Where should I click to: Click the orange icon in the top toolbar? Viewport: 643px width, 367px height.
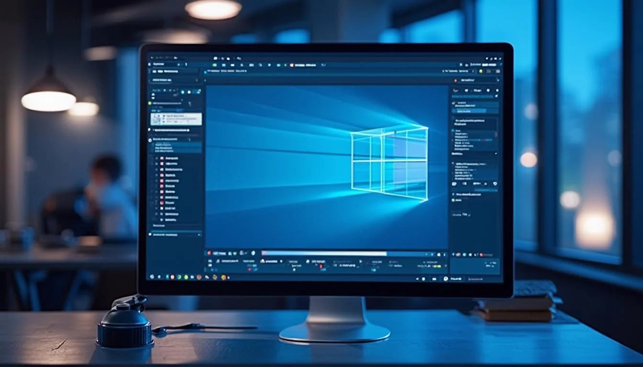pyautogui.click(x=292, y=65)
